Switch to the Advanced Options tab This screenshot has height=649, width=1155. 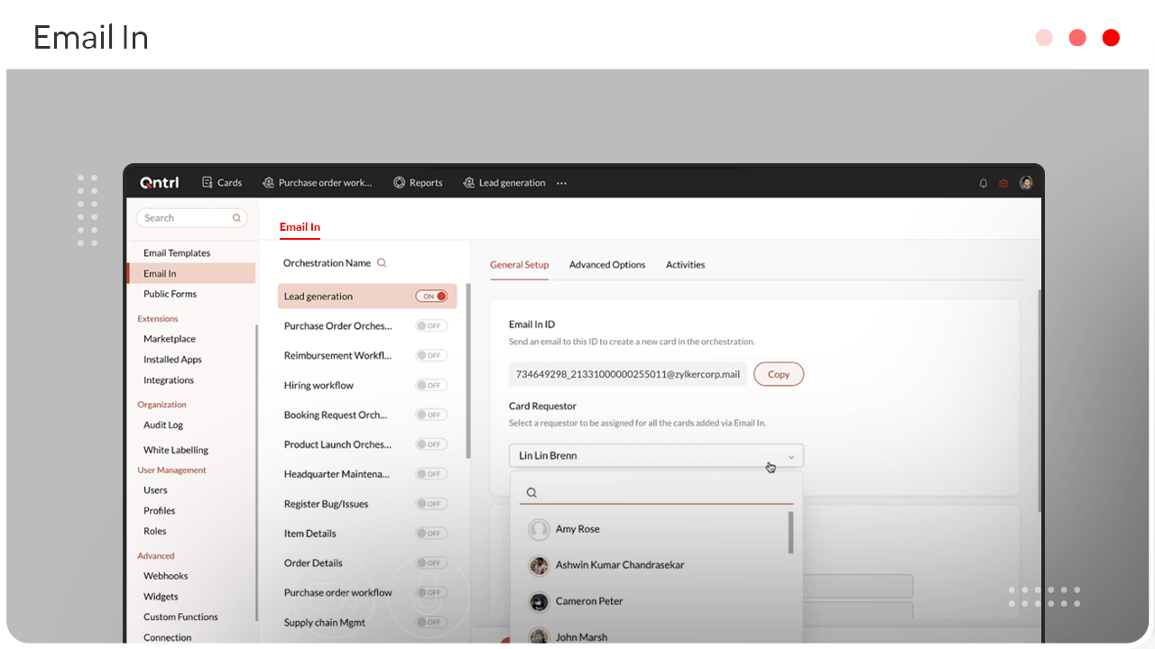607,264
